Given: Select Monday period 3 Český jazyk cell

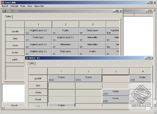Looking at the screenshot, I should tap(93, 32).
